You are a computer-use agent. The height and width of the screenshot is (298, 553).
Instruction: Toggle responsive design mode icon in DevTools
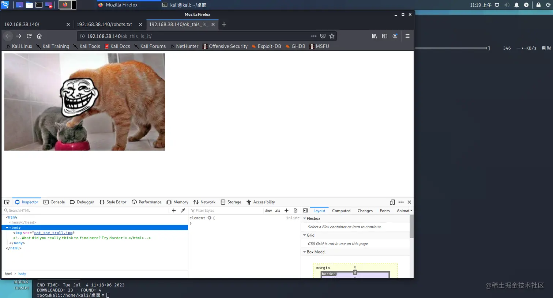coord(392,202)
